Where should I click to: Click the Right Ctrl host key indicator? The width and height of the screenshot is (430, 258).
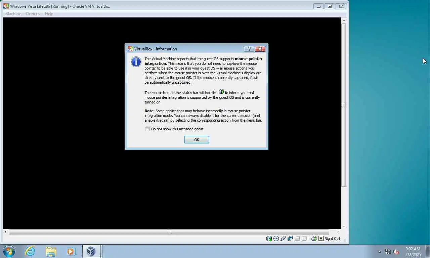coord(329,239)
